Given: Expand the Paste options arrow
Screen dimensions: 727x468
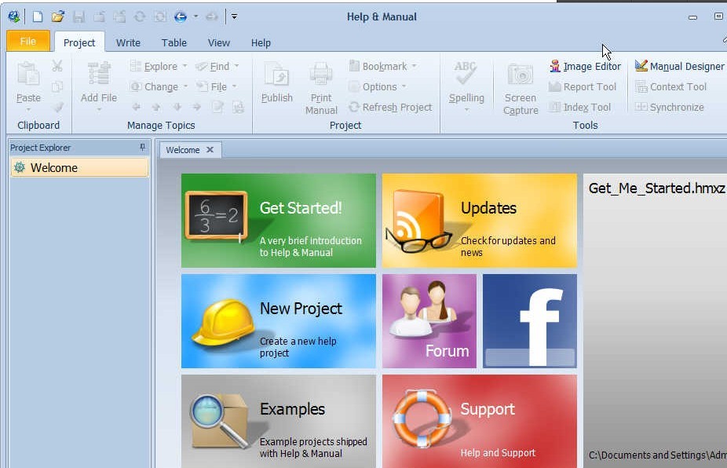Looking at the screenshot, I should [28, 109].
